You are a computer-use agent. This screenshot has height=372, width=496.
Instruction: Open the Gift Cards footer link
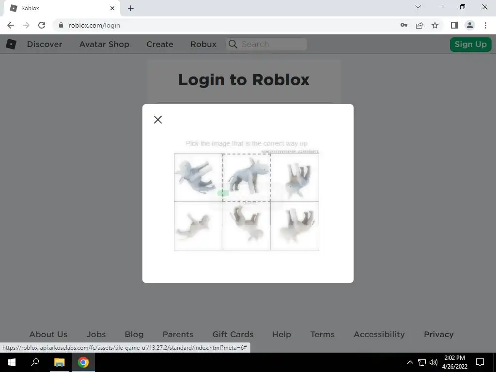tap(233, 334)
